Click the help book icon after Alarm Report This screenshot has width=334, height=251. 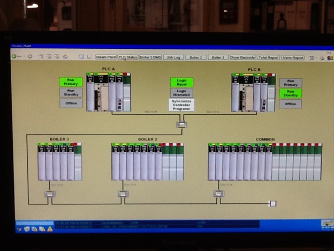pyautogui.click(x=311, y=58)
